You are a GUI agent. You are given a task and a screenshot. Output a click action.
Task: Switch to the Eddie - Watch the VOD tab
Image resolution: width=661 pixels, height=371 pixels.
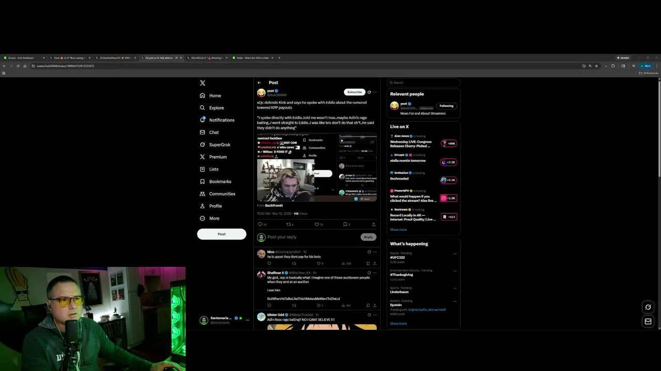(x=253, y=58)
